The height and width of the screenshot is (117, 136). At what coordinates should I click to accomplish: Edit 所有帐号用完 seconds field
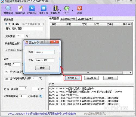pos(23,96)
